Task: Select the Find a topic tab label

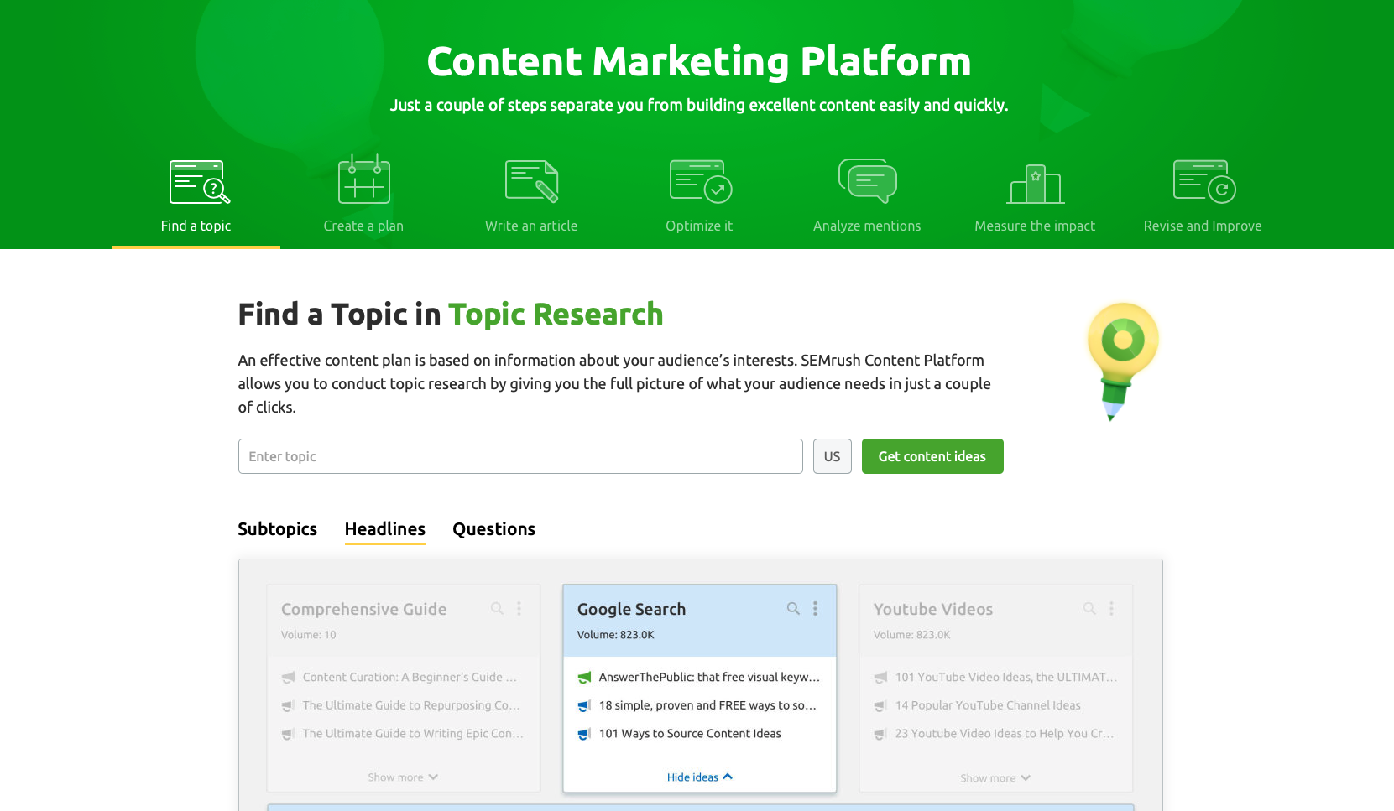Action: [x=196, y=226]
